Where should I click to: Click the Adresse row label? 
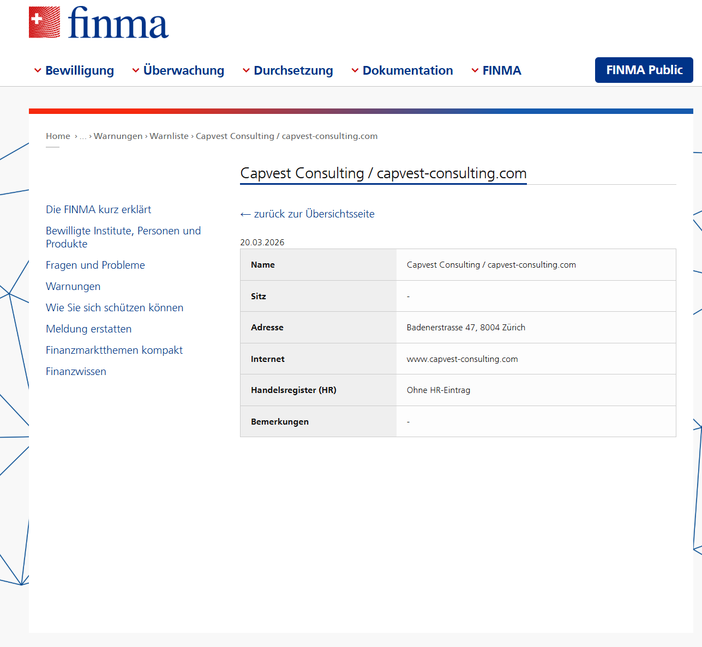click(x=267, y=328)
